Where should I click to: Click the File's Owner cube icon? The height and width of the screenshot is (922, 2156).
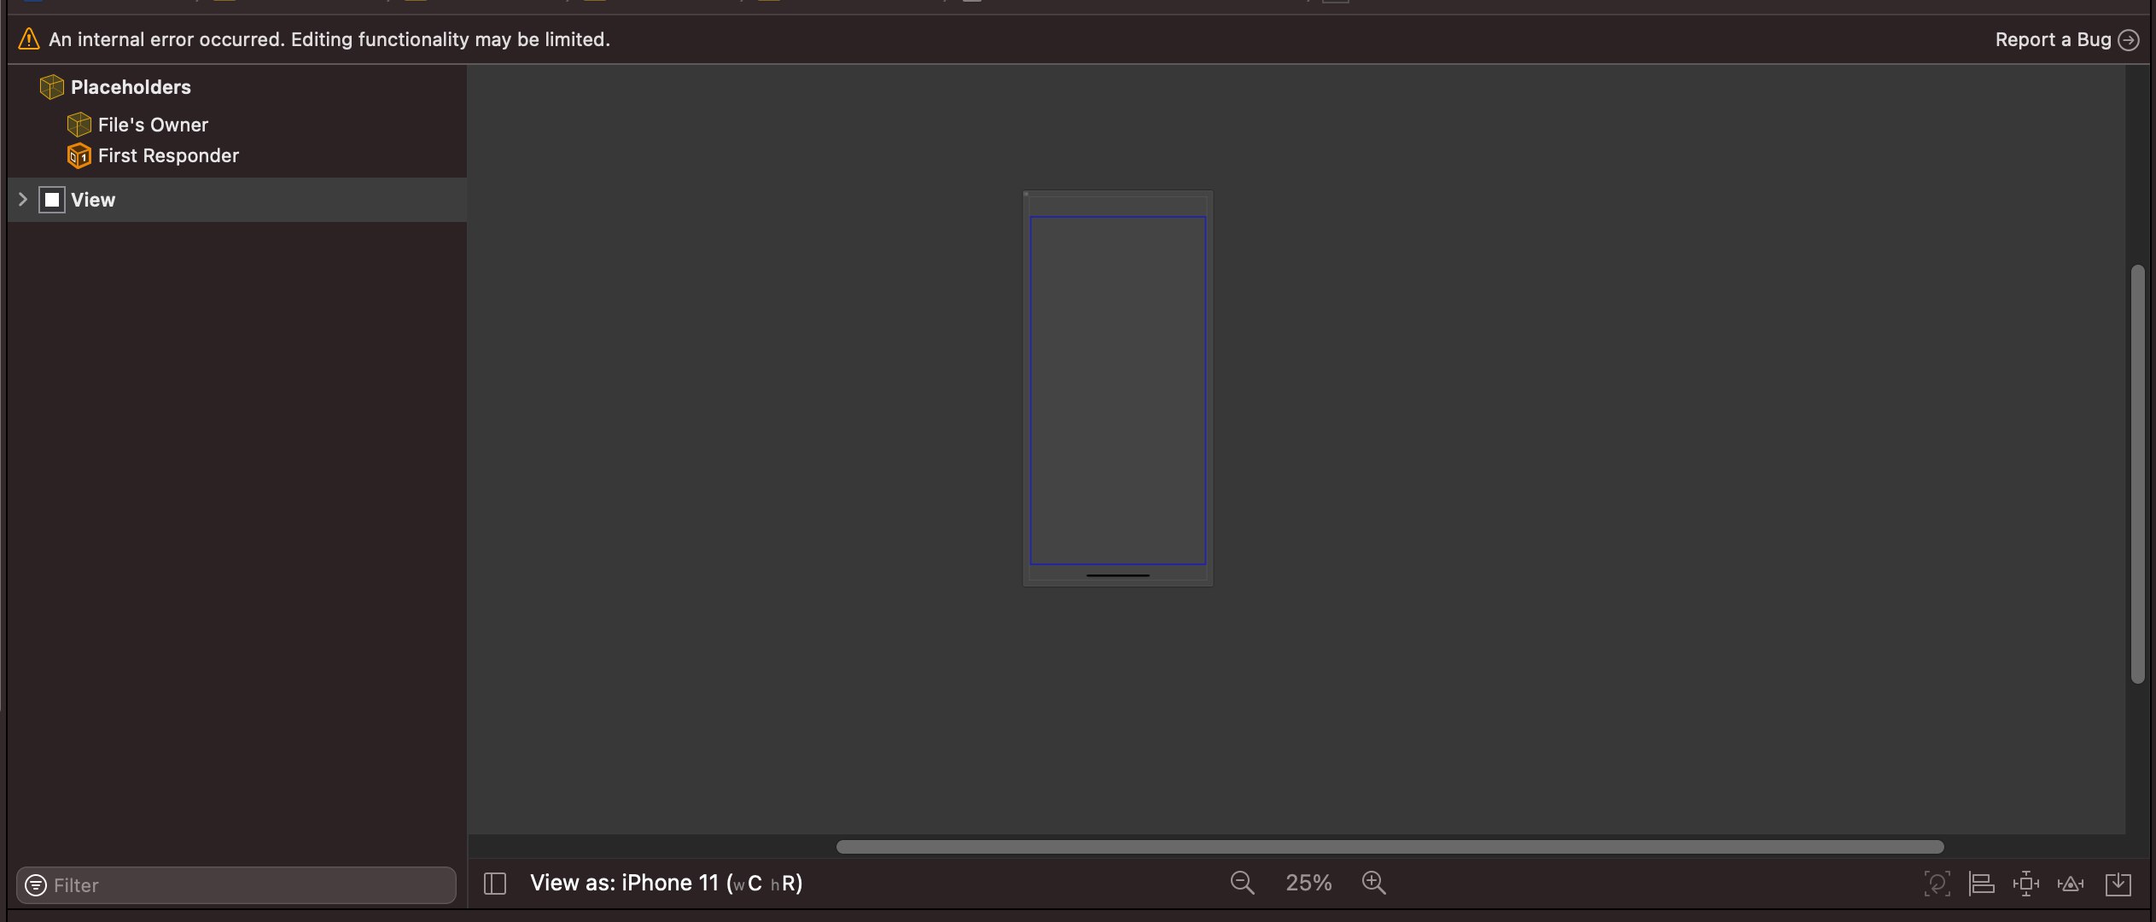(x=79, y=125)
